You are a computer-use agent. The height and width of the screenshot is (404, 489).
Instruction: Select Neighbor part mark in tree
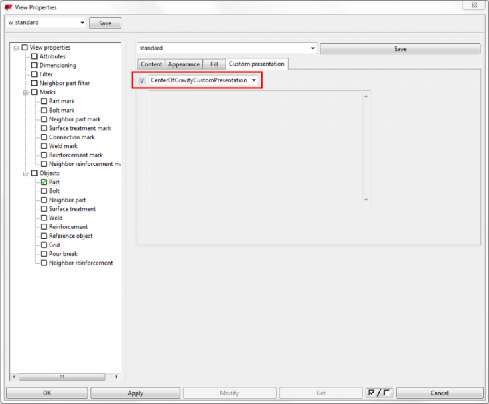[x=75, y=119]
